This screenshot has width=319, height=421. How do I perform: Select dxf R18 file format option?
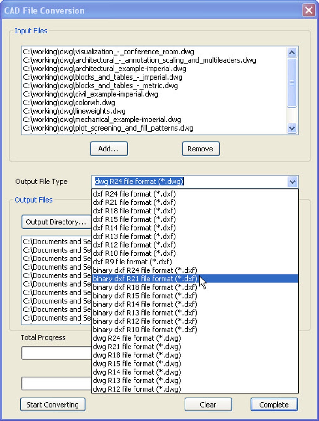195,211
